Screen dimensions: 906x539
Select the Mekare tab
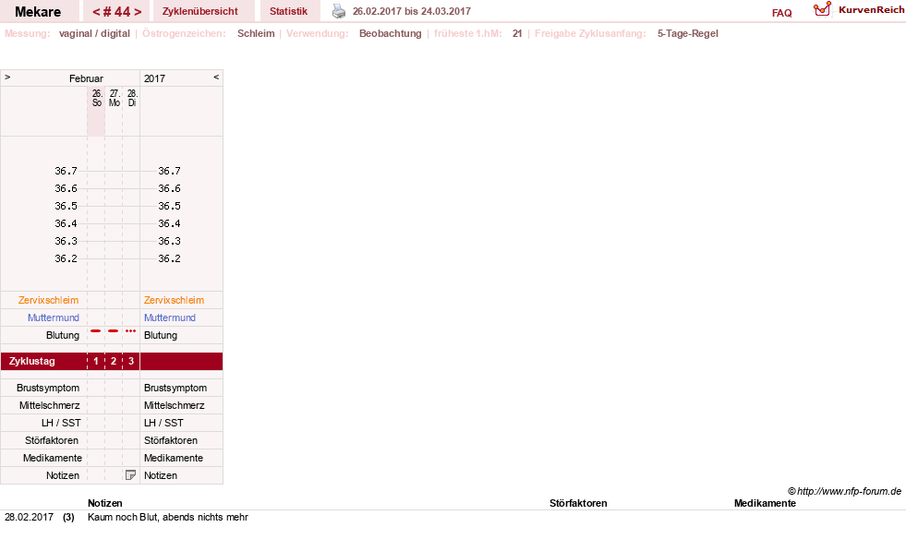[x=38, y=12]
